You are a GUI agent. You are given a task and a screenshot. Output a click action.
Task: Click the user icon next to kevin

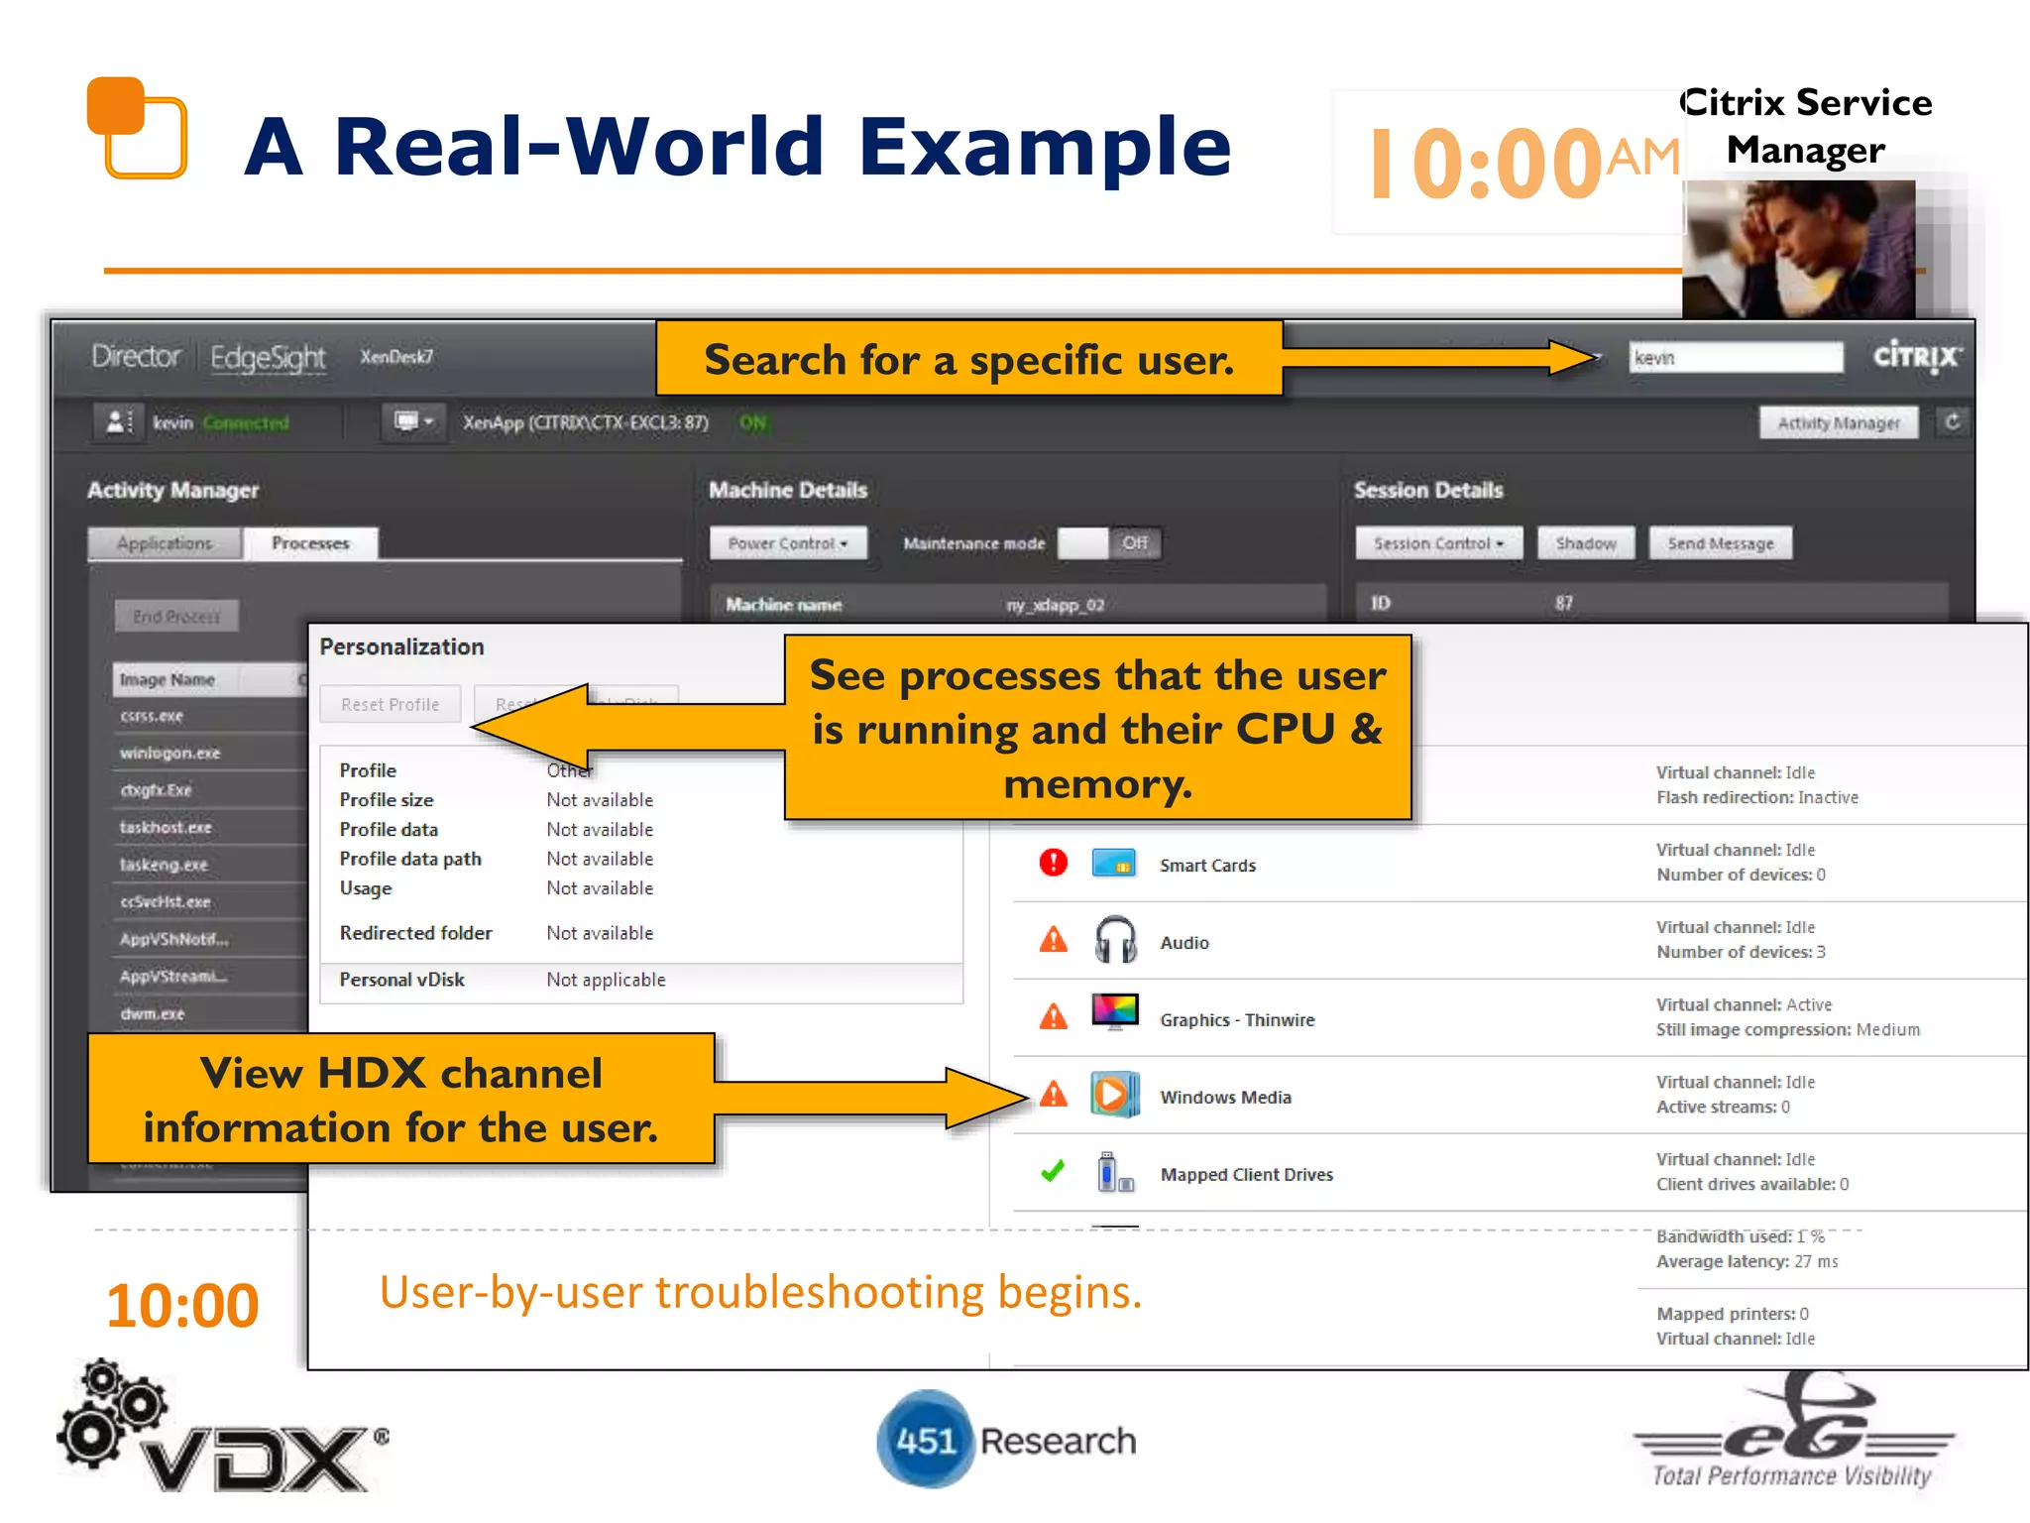pyautogui.click(x=119, y=422)
